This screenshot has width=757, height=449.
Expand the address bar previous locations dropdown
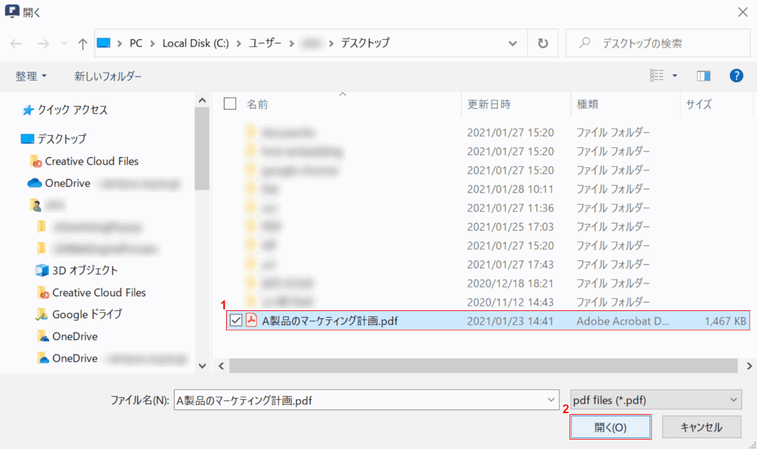coord(512,44)
